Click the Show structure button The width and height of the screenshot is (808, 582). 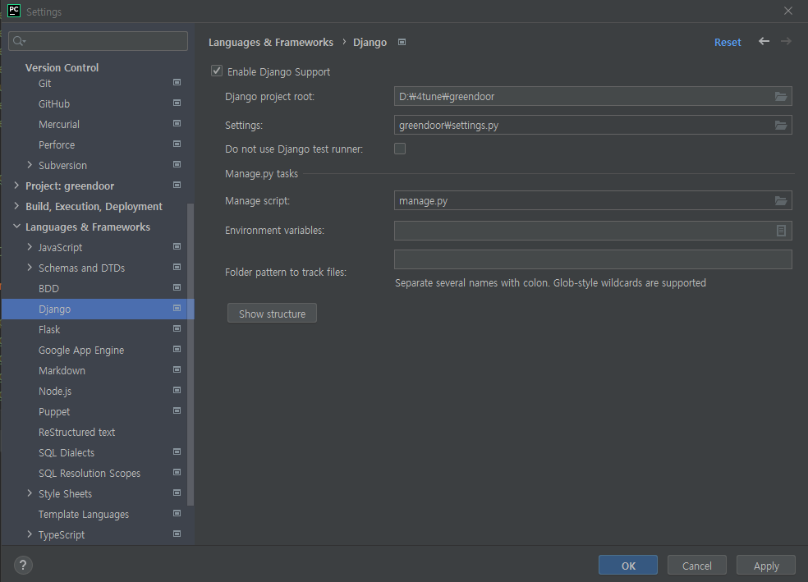pos(272,313)
